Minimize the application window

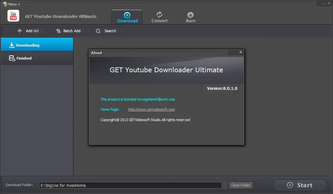click(x=324, y=4)
